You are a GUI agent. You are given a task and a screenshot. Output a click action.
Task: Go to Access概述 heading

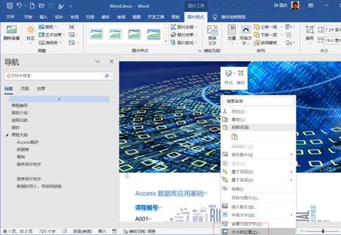tap(27, 142)
